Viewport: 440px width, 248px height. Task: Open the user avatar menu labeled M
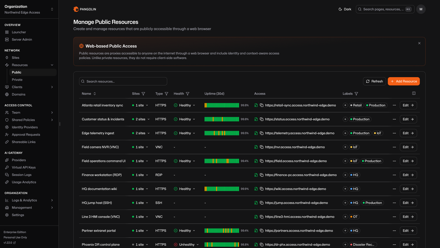tap(421, 9)
